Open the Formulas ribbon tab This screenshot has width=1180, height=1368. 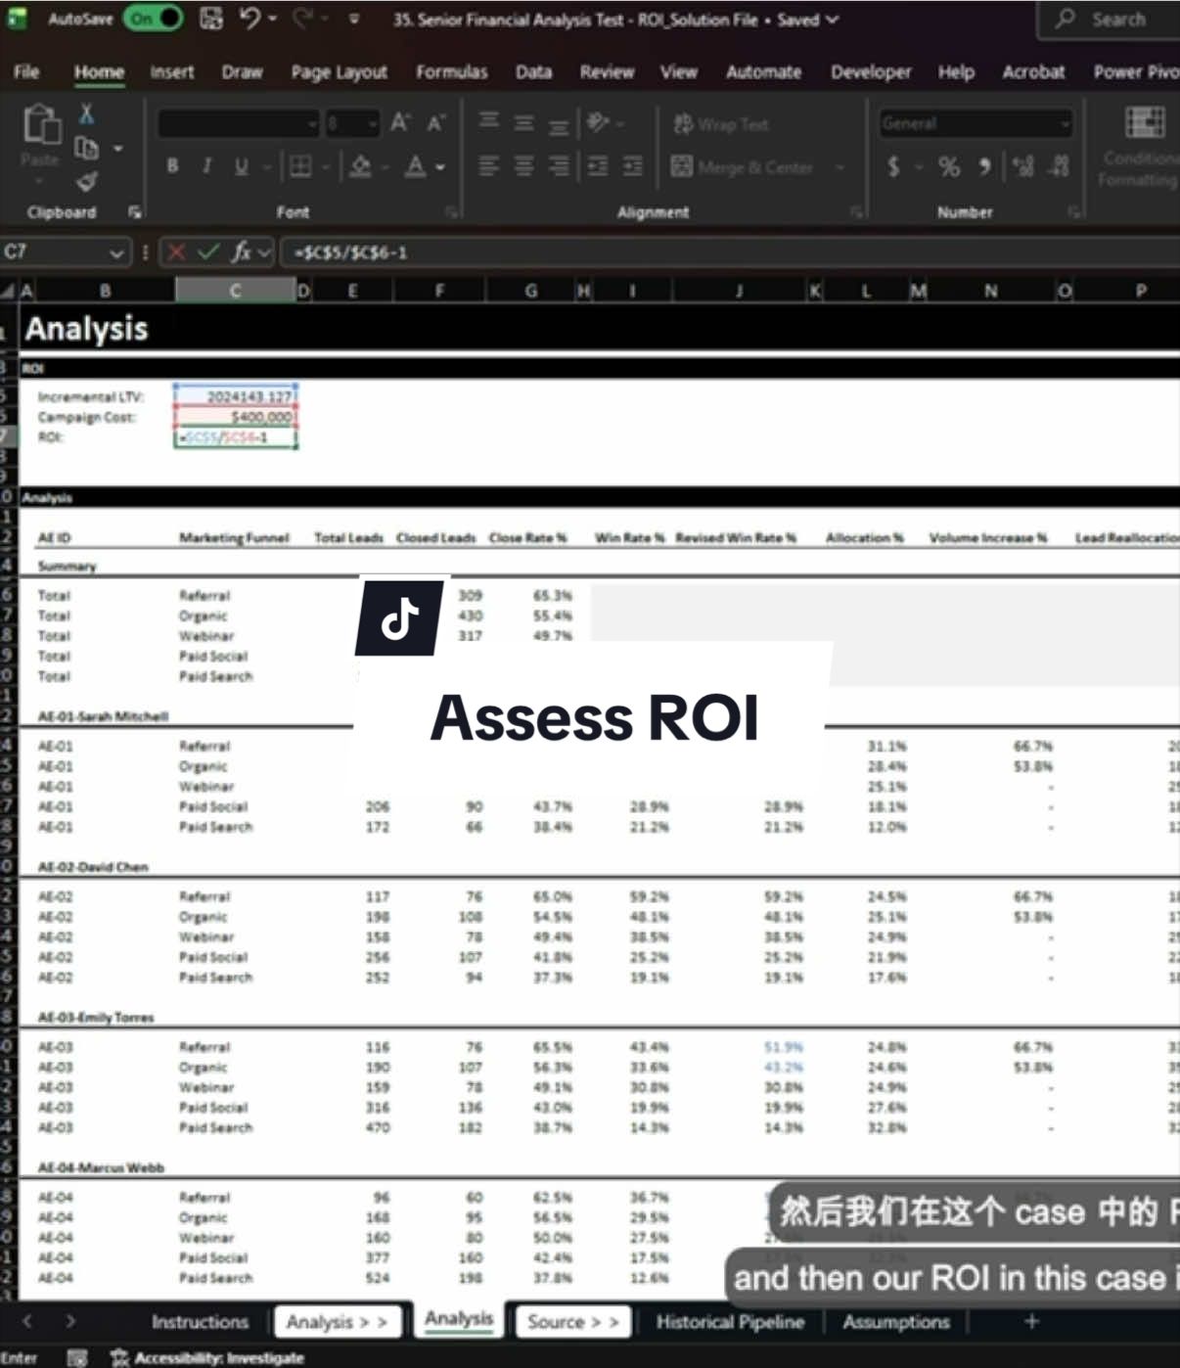click(451, 71)
